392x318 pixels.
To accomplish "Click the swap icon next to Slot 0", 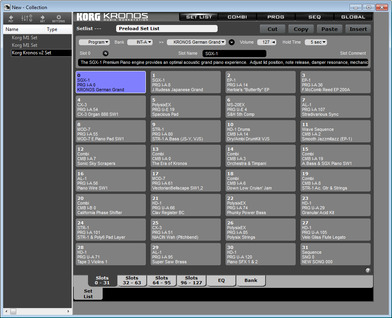I will pyautogui.click(x=105, y=53).
